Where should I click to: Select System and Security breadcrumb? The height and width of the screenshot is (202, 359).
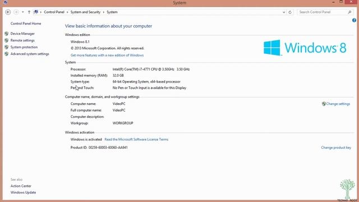click(85, 12)
